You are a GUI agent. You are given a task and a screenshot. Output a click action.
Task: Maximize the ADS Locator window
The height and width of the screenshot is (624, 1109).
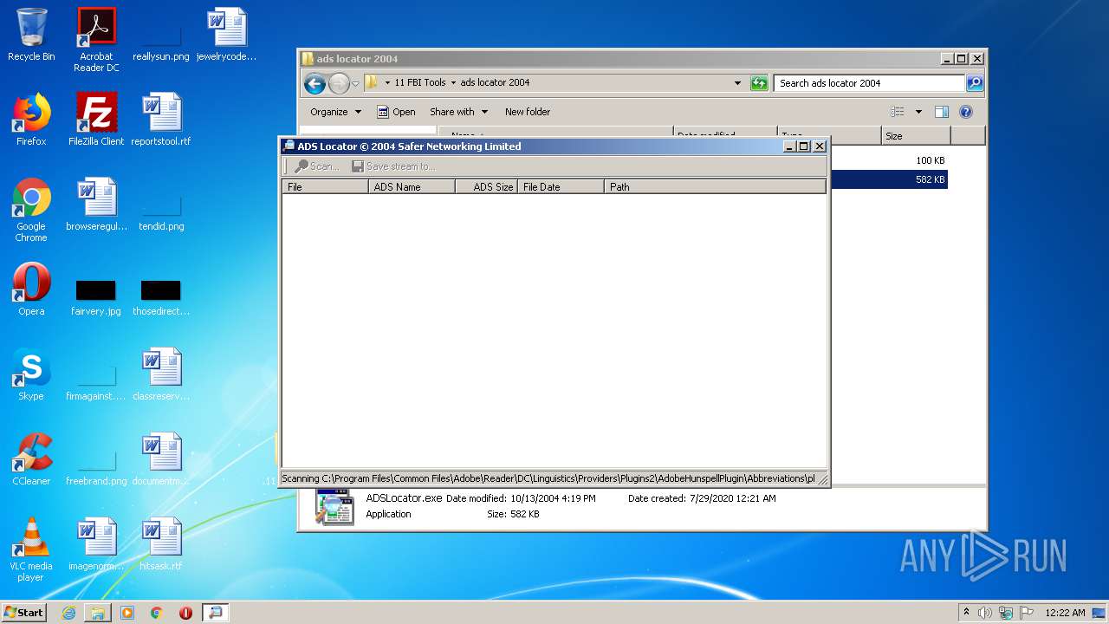click(x=803, y=146)
